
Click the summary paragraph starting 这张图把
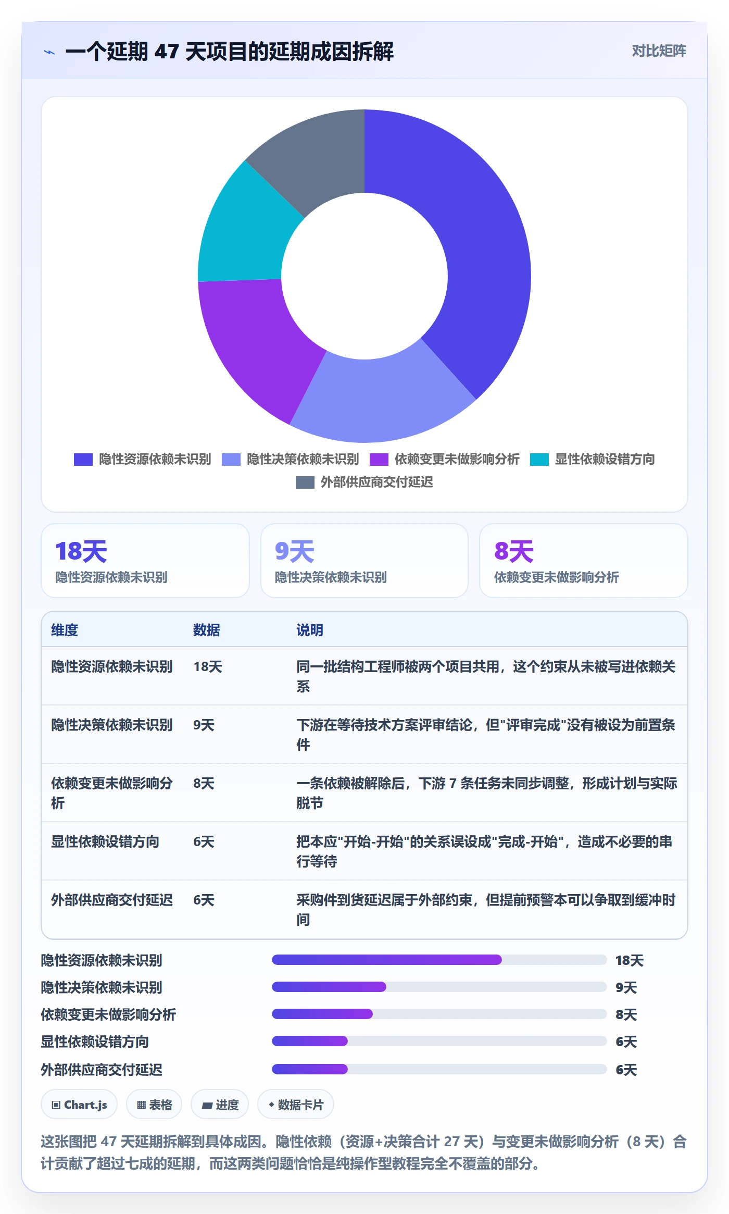pos(364,1152)
